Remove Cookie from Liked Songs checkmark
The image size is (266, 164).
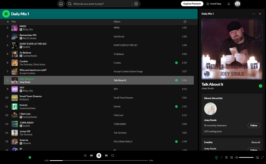pos(176,63)
